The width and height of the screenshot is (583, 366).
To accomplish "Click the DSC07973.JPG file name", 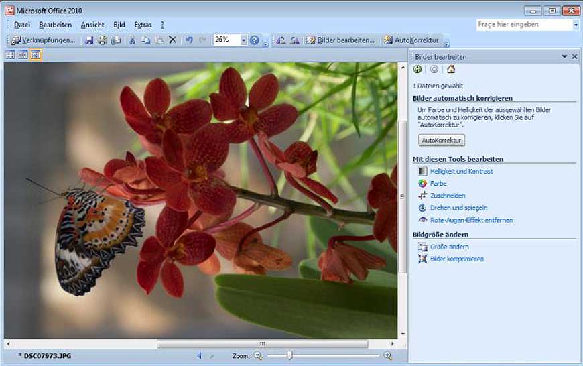I will click(47, 356).
